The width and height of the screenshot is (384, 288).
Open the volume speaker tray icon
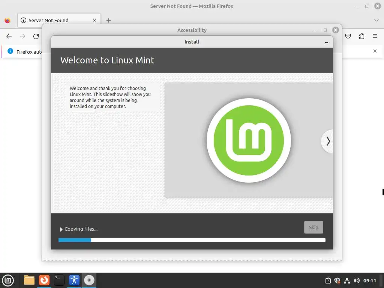point(357,280)
